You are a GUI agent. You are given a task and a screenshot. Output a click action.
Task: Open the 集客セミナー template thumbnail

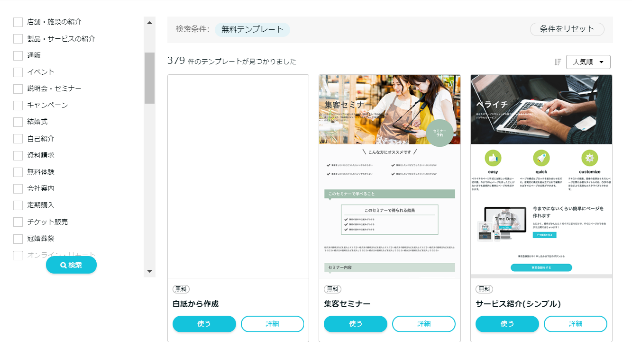coord(390,176)
